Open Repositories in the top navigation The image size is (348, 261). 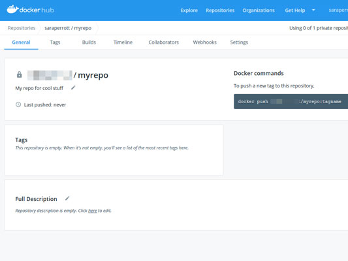(220, 10)
